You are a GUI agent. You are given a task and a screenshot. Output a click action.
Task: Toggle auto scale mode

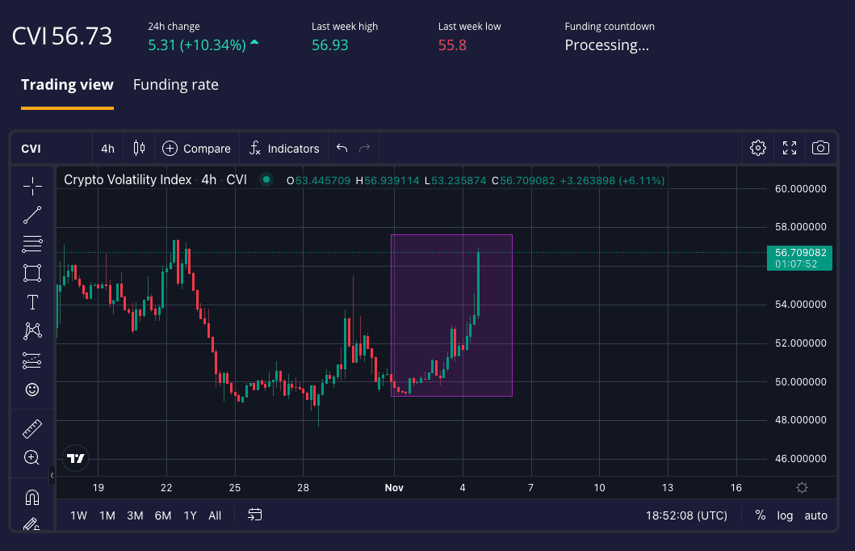pos(815,515)
